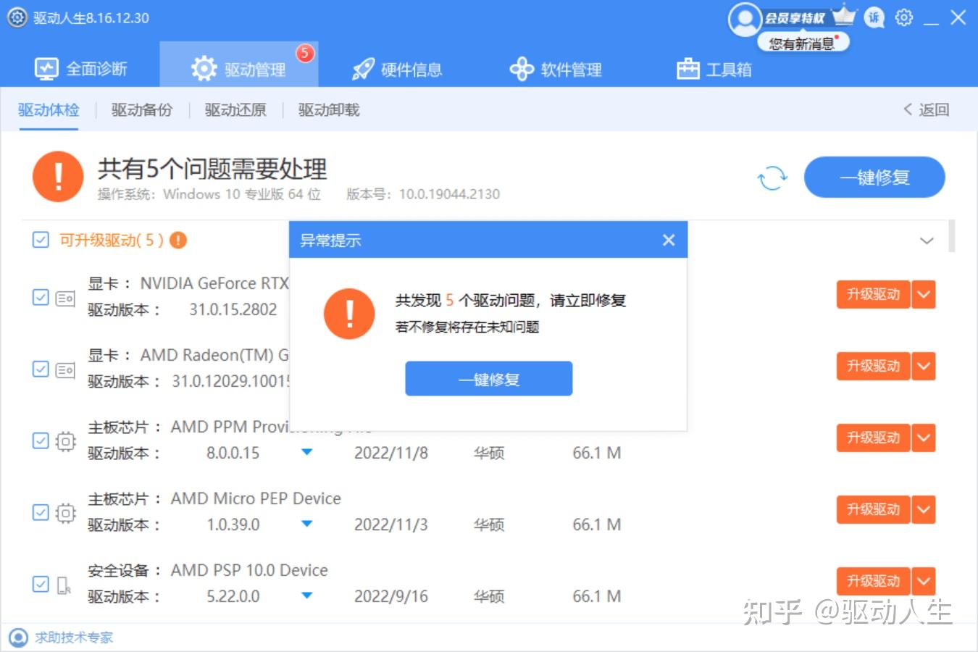Click 升级驱动 for AMD Radeon
The width and height of the screenshot is (978, 652).
pos(873,367)
